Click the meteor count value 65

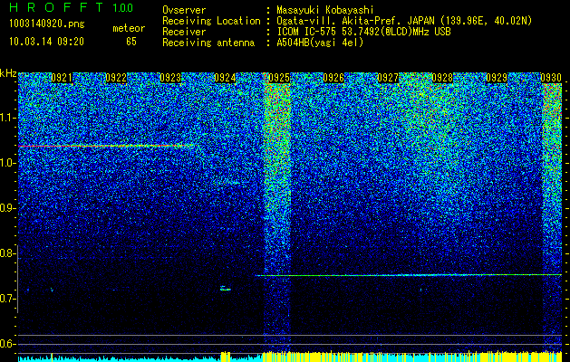point(131,42)
